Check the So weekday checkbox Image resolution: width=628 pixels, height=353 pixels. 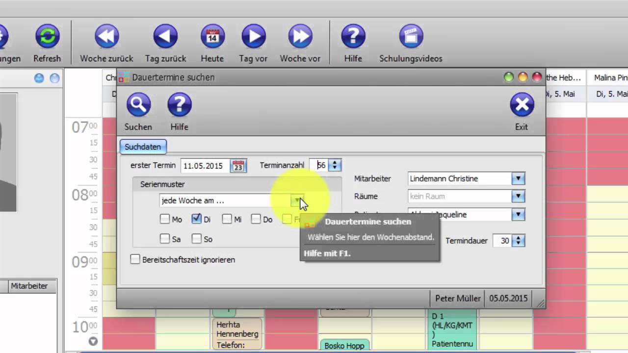pyautogui.click(x=196, y=239)
